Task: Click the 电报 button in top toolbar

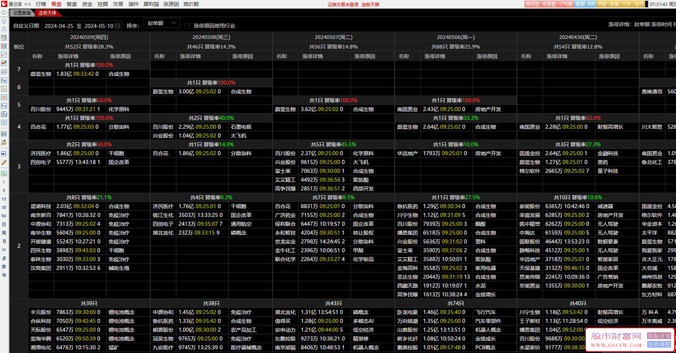Action: click(580, 4)
